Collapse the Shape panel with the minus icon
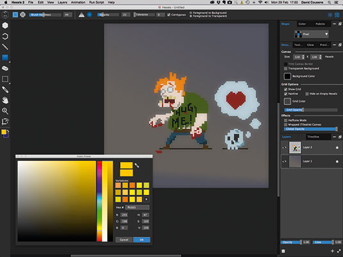 click(x=335, y=24)
